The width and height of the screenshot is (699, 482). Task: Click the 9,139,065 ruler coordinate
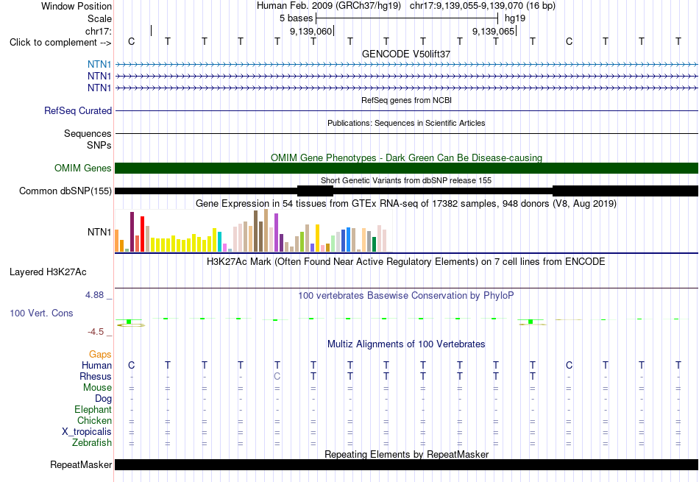(x=493, y=31)
